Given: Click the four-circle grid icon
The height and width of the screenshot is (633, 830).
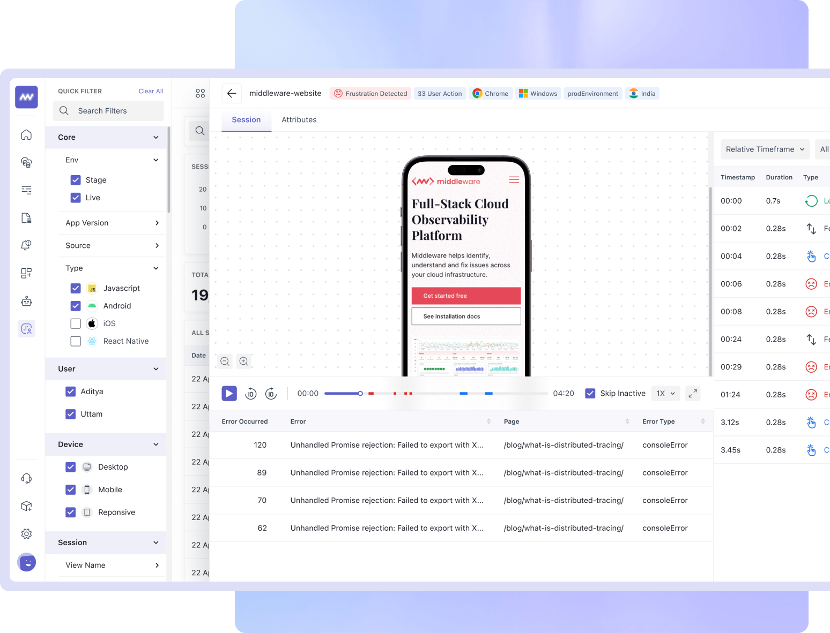Looking at the screenshot, I should (200, 94).
